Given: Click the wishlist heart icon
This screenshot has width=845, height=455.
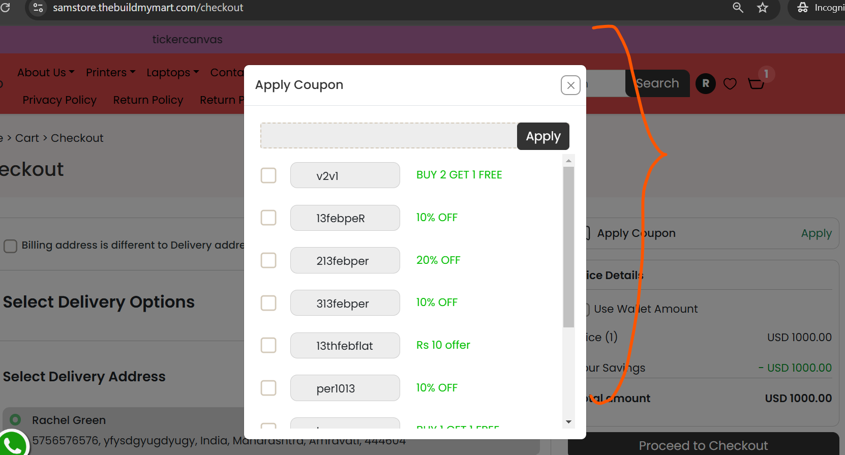Looking at the screenshot, I should point(730,83).
